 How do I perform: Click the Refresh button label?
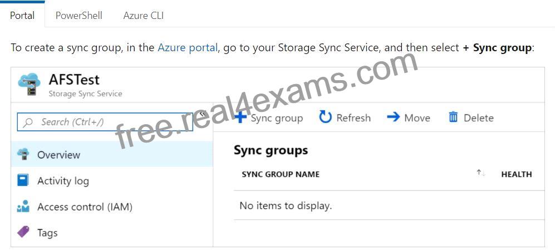(353, 117)
